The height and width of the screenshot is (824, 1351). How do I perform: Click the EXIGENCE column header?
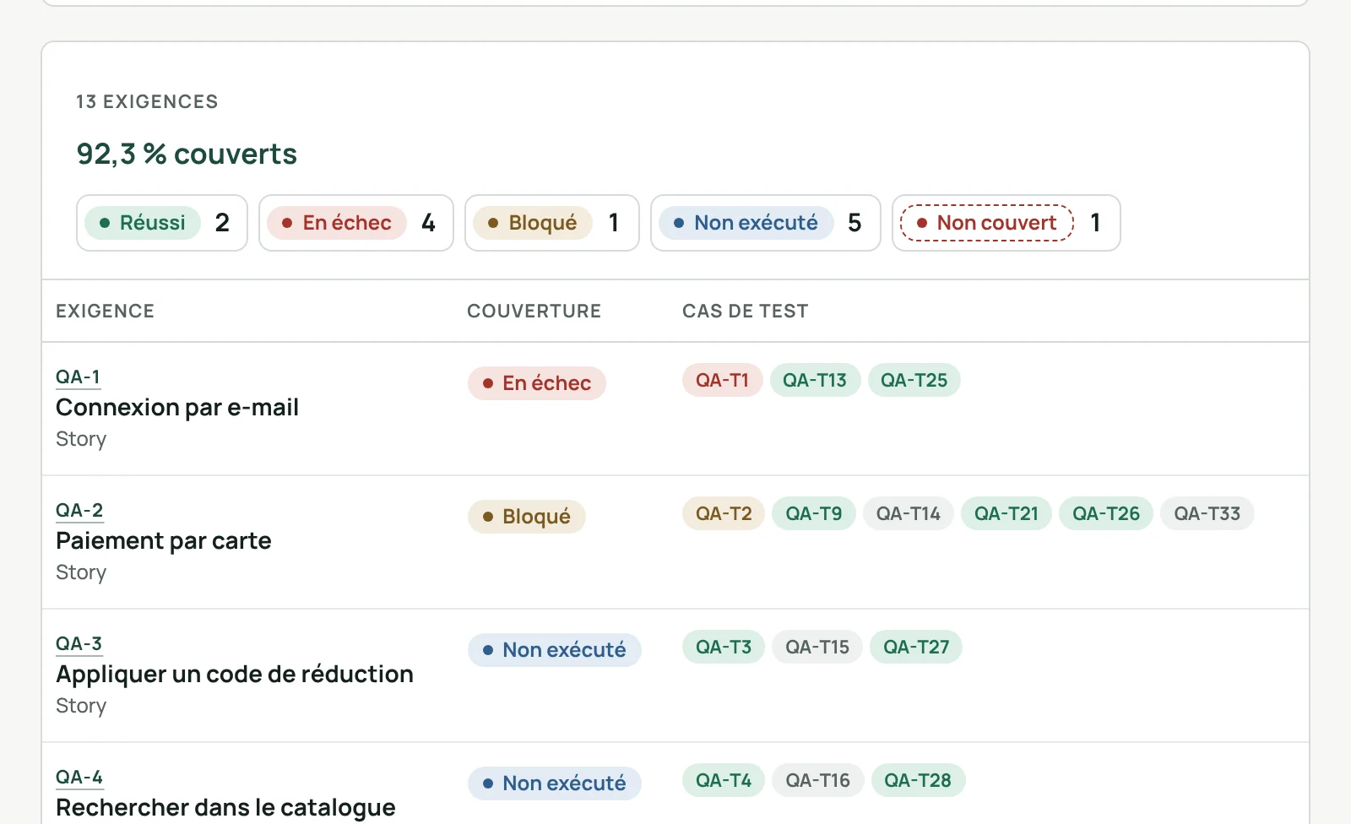106,312
